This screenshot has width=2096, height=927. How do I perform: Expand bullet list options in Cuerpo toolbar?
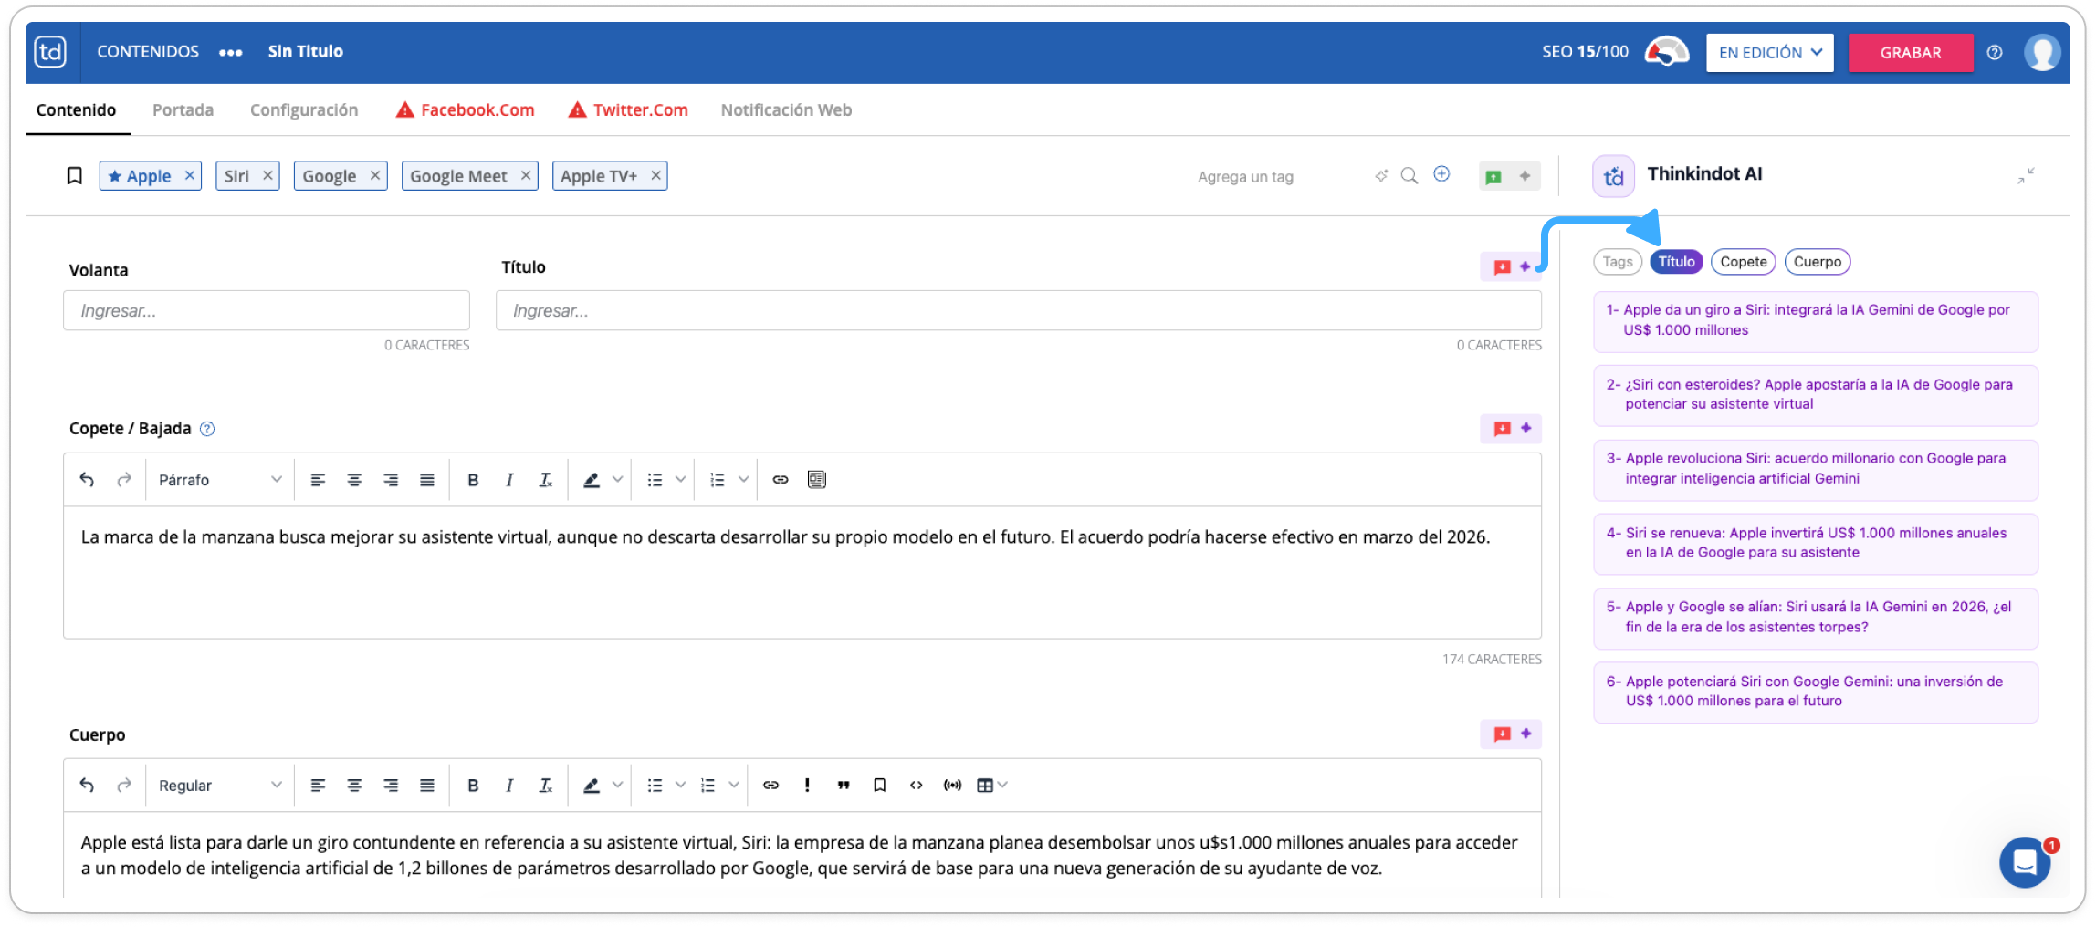coord(680,786)
